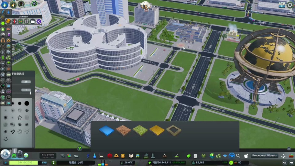Open the traffic light mod icon
Viewport: 295px width, 166px height.
tap(21, 4)
